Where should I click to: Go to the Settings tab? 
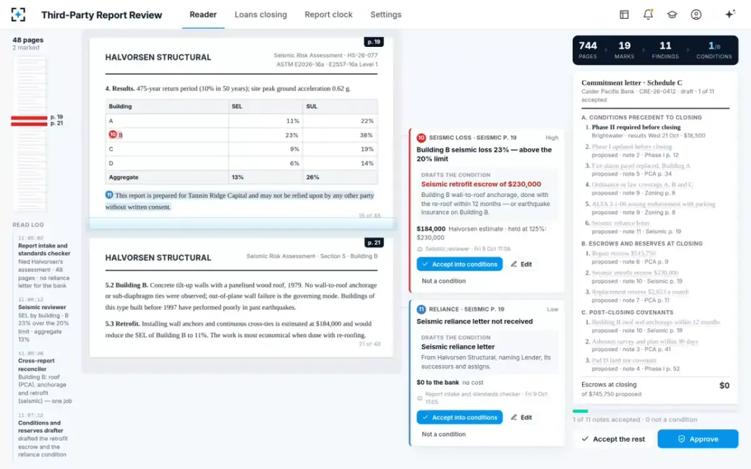click(x=386, y=14)
